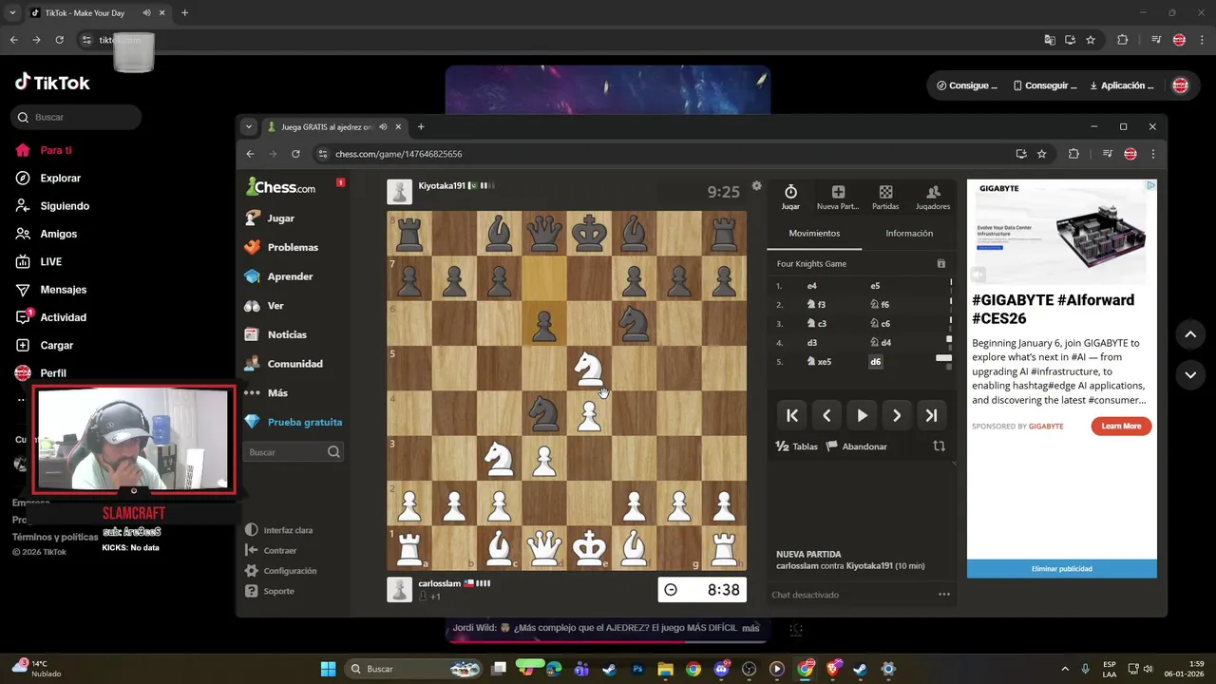1216x684 pixels.
Task: Jump to first move button
Action: [791, 415]
